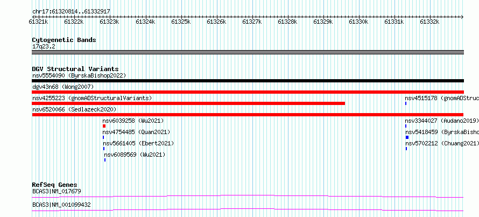Open nsv5554090 (ByrskaBishop2022) label
This screenshot has width=479, height=217.
coord(79,75)
